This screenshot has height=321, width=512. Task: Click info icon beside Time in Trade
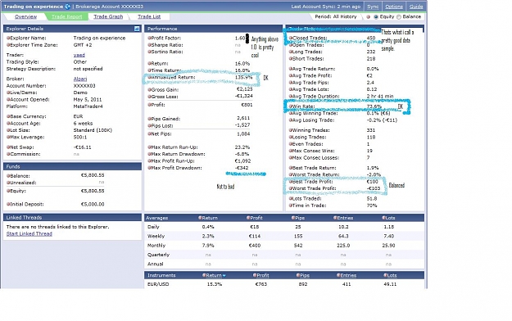pyautogui.click(x=290, y=206)
